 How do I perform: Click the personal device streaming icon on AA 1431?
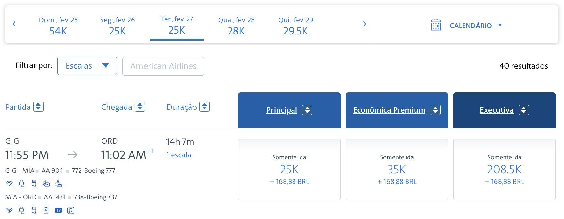click(x=46, y=210)
